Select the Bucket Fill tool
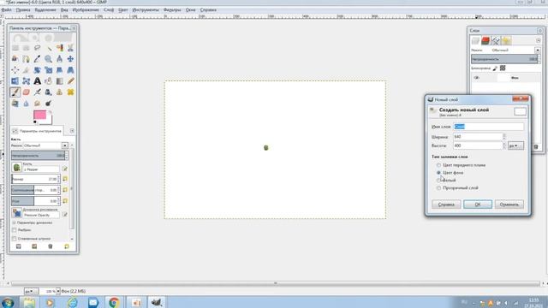548x308 pixels. tap(49, 81)
